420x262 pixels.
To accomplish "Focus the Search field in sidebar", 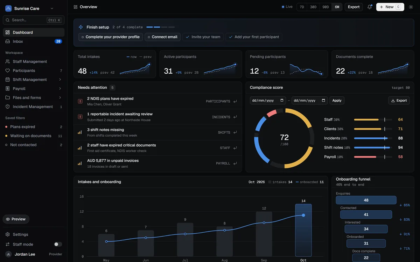I will [34, 20].
